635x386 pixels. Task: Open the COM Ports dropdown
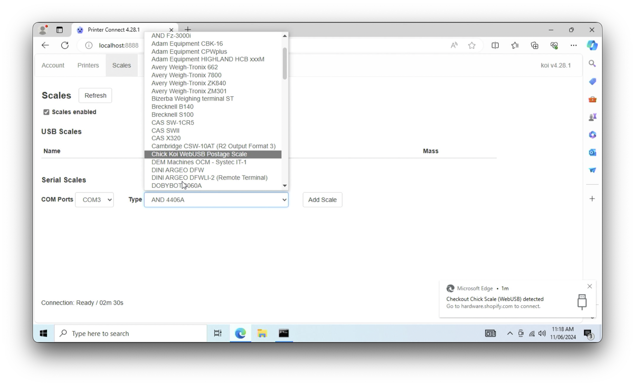pos(94,200)
